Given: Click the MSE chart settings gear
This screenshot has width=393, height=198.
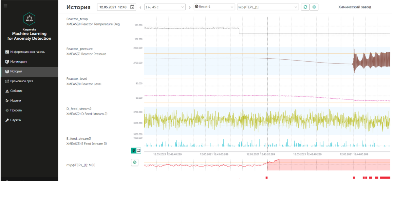Looking at the screenshot, I should tap(135, 162).
